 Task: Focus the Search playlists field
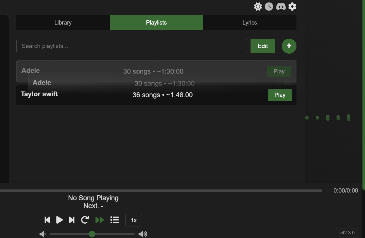(x=132, y=46)
